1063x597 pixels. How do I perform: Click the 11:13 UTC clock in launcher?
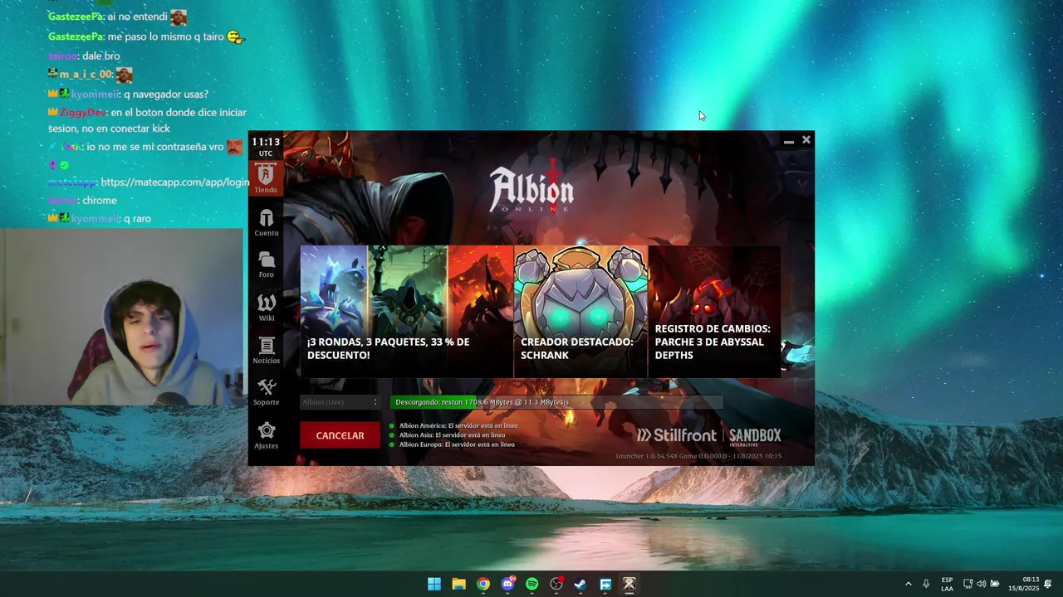266,147
